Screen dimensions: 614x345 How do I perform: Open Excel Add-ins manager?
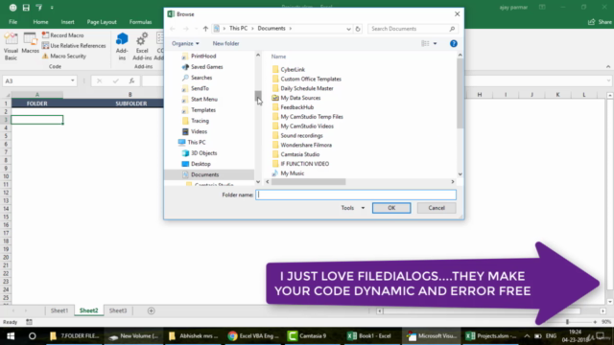(142, 46)
